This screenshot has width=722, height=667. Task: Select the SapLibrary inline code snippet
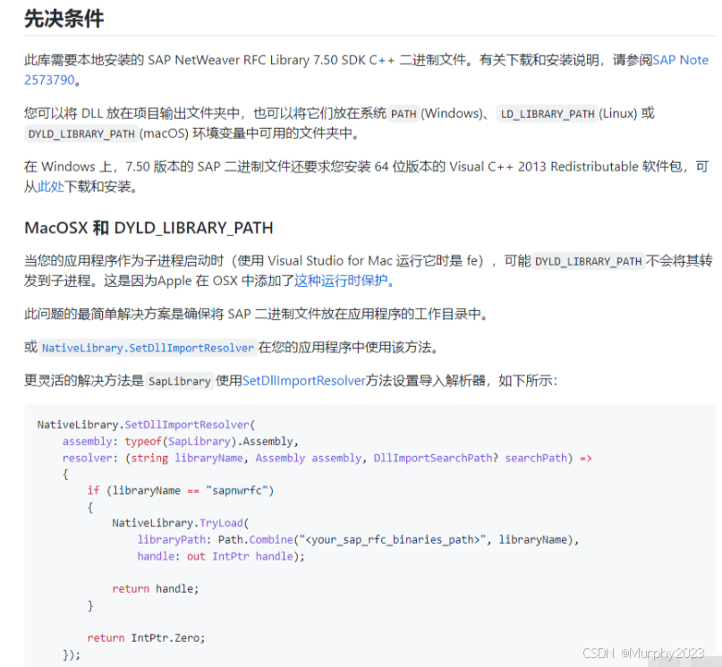pos(179,380)
